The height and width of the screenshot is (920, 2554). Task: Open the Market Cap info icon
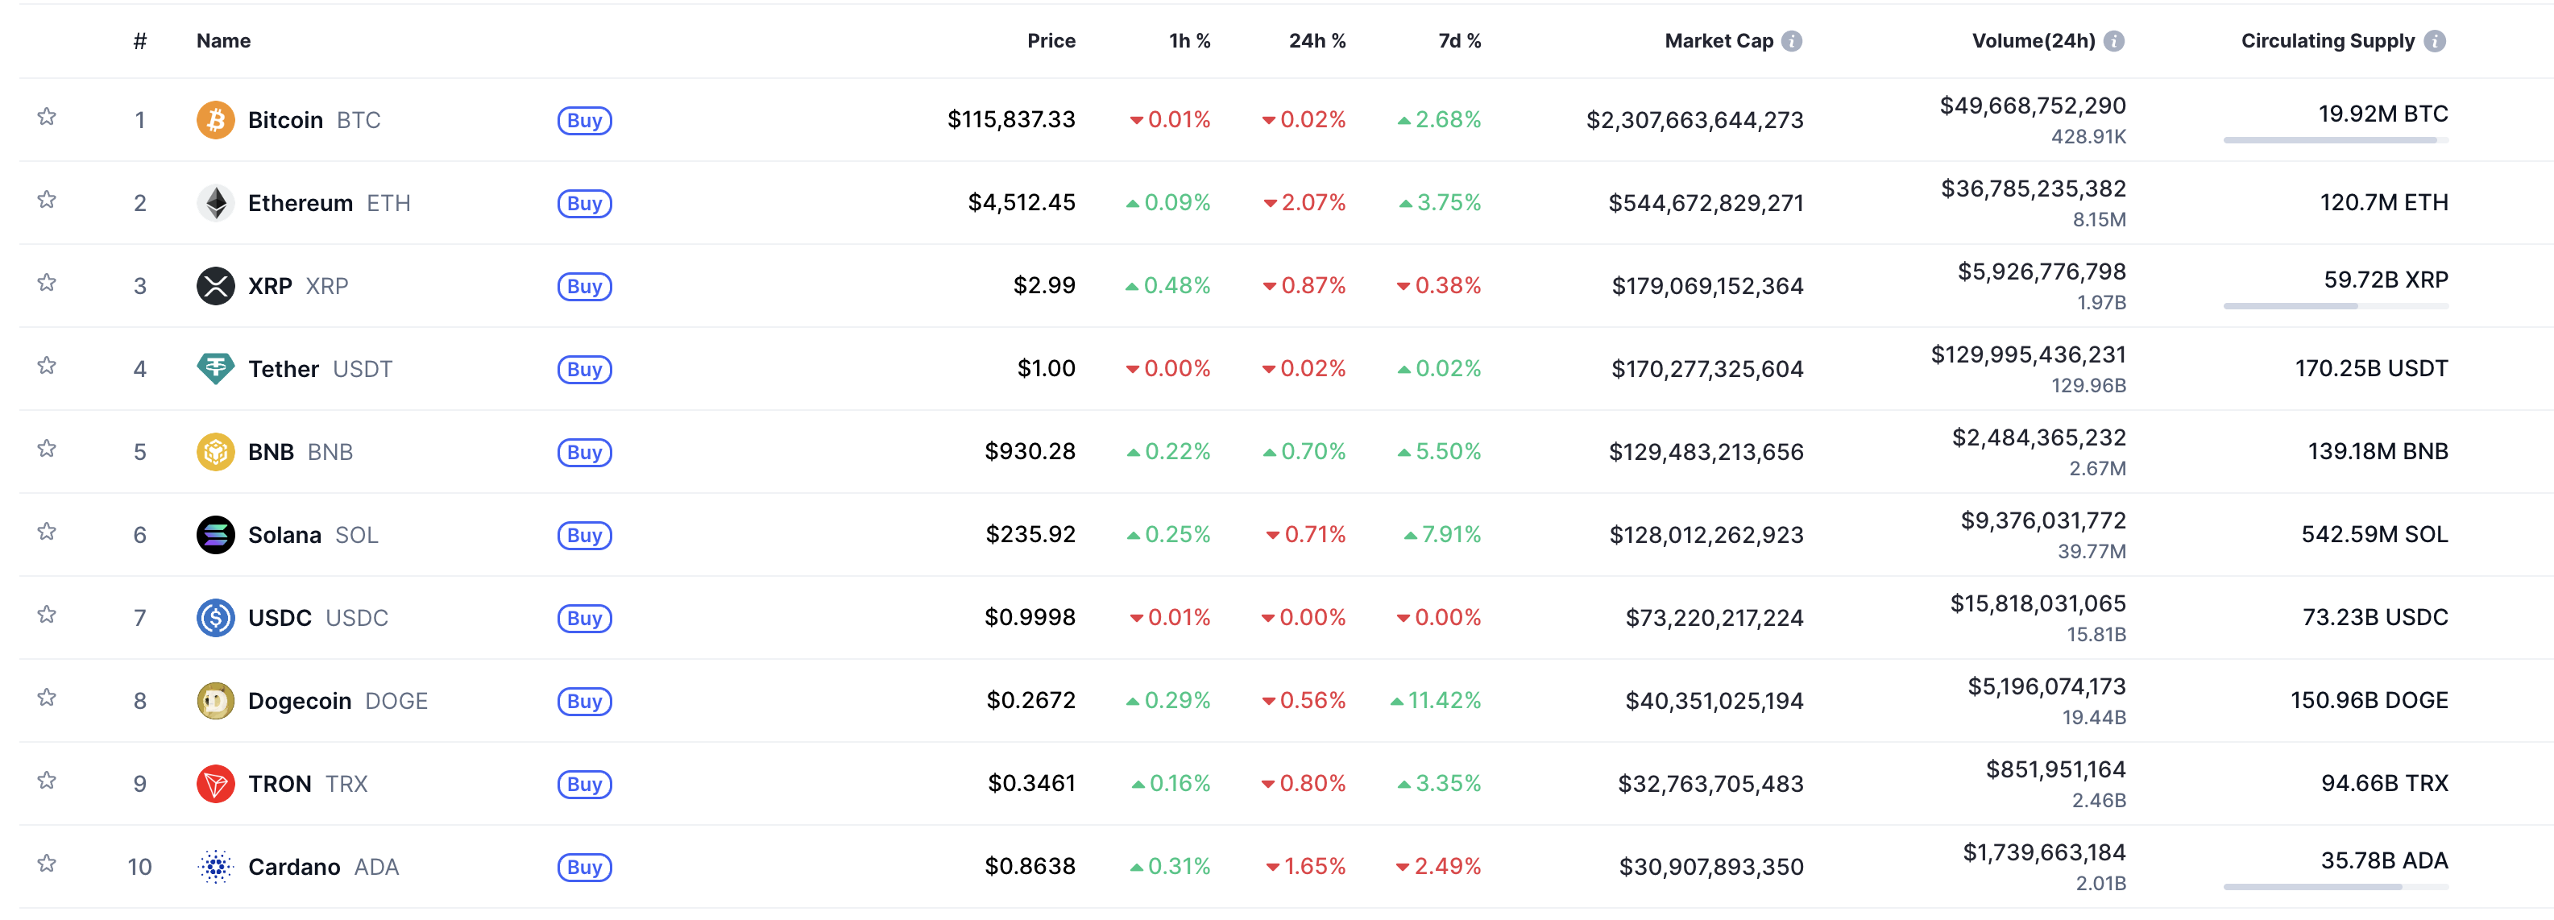point(1792,40)
